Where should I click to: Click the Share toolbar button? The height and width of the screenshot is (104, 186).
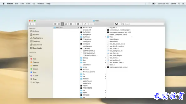coord(85,24)
